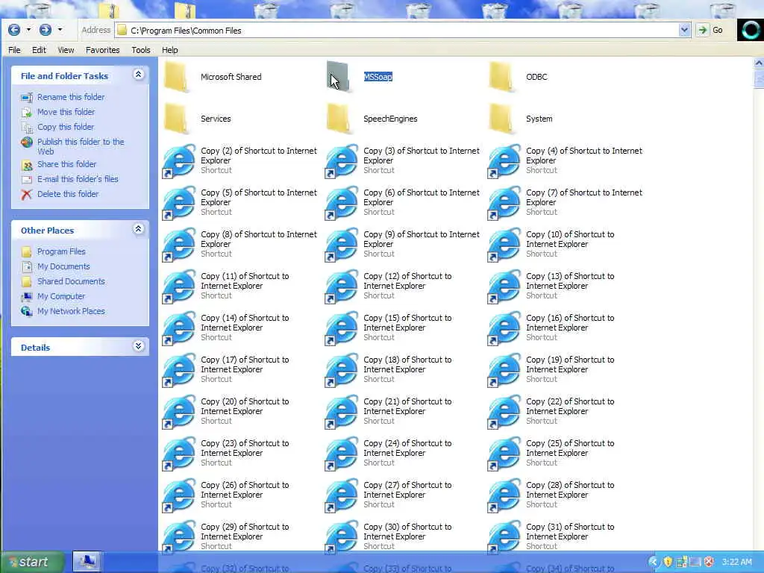Select Copy (22) of Shortcut to Internet Explorer icon

tap(504, 412)
